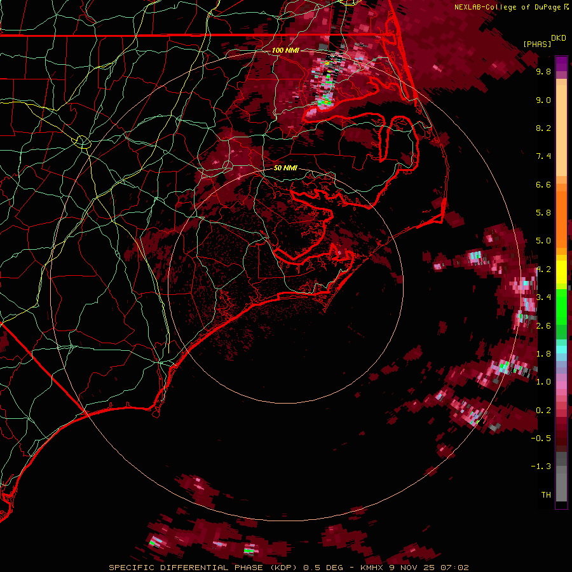Click the 2.6 value on the color scale
Screen dimensions: 572x572
[543, 325]
